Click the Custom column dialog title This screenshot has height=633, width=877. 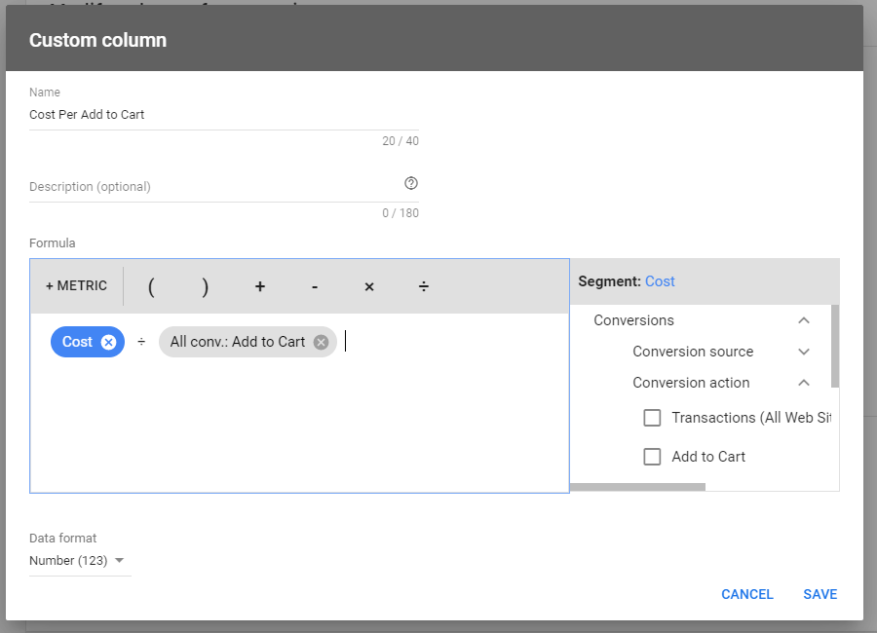[x=97, y=40]
